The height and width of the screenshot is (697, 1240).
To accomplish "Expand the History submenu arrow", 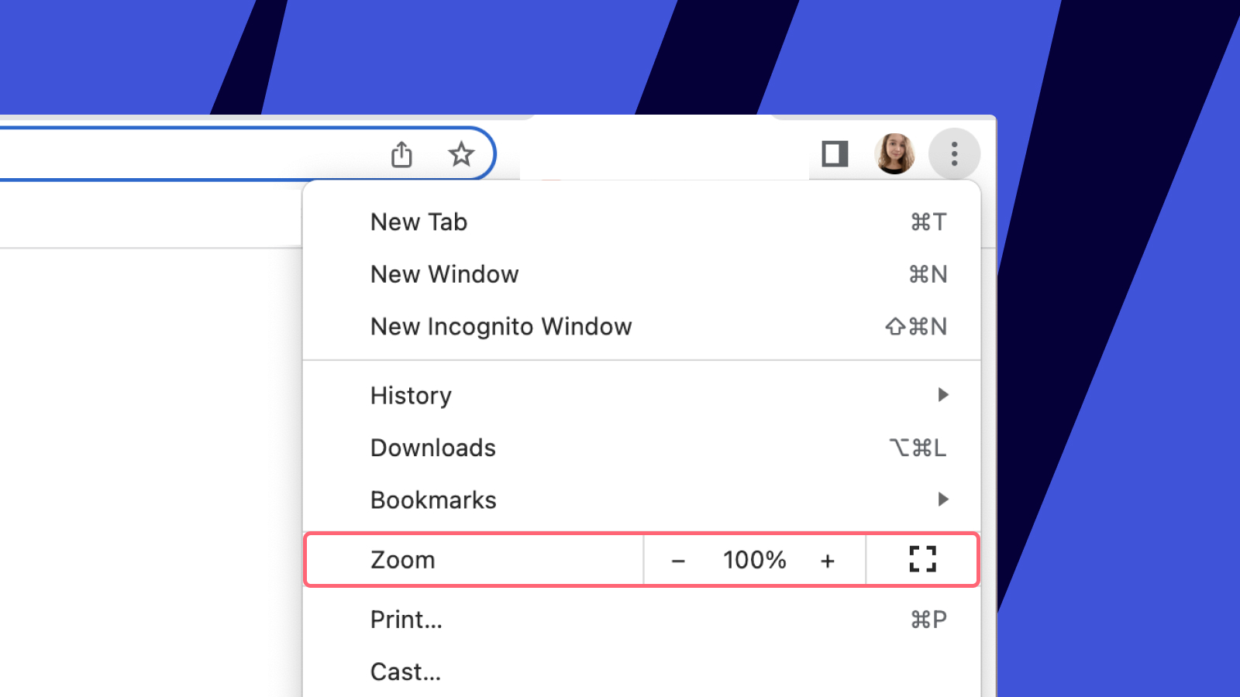I will coord(943,395).
